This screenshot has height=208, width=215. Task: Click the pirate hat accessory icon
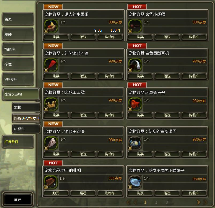point(135,143)
